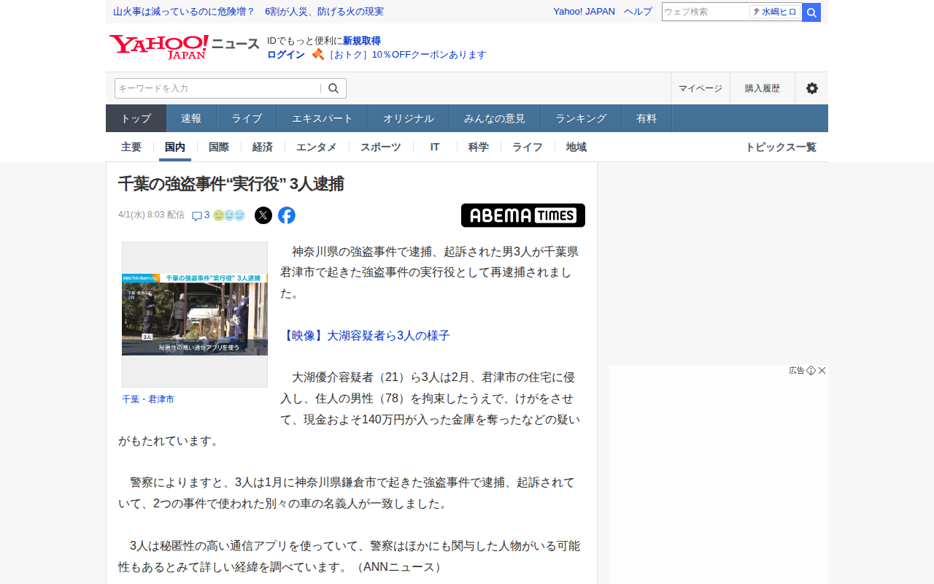Click the キーワードを入力 search box

coord(217,88)
